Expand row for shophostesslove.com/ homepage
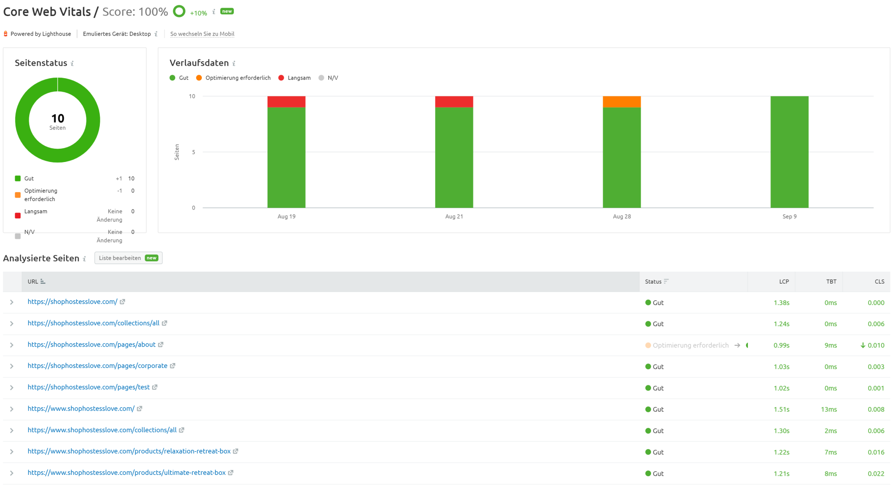The height and width of the screenshot is (486, 896). (12, 302)
